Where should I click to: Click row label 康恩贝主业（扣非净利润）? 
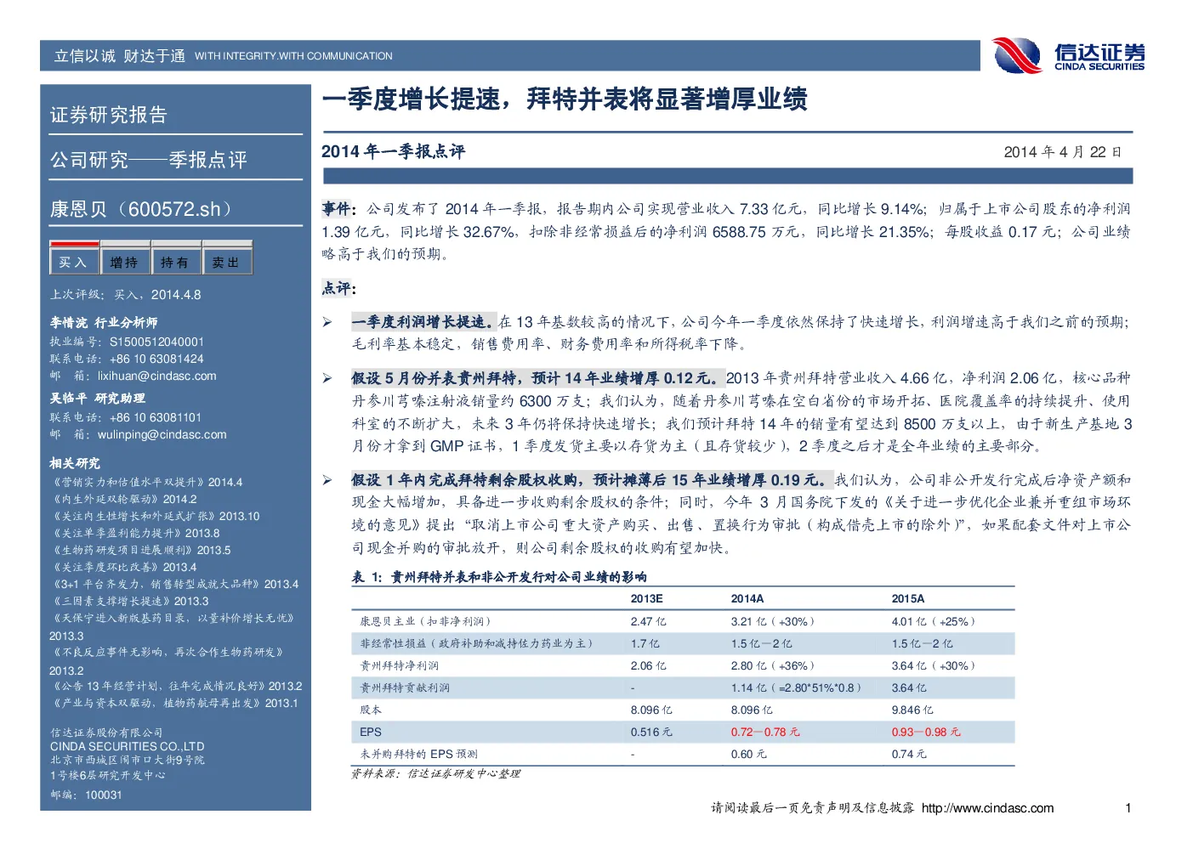click(425, 621)
